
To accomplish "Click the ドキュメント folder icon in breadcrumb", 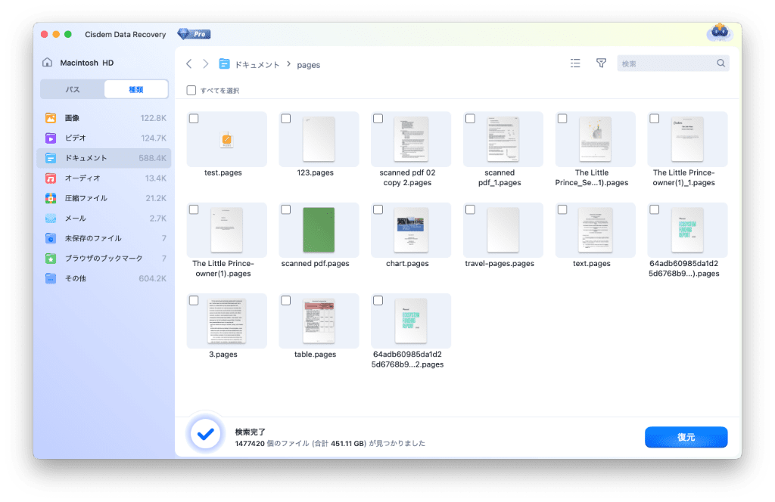I will 224,64.
